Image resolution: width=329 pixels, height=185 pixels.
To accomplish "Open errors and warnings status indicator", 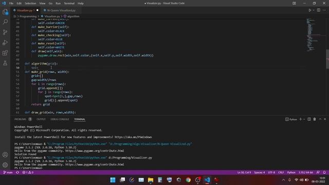I will click(28, 173).
